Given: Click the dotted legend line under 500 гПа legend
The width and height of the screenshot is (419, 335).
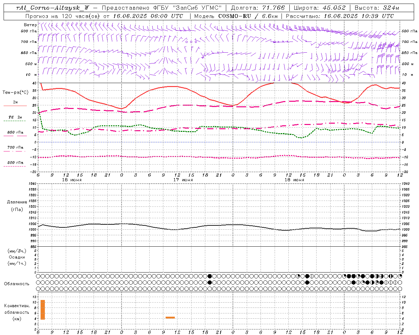Looking at the screenshot, I should point(14,167).
